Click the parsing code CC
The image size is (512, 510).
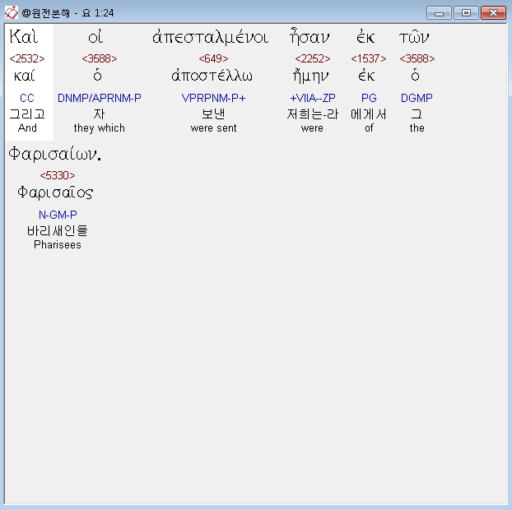click(27, 98)
